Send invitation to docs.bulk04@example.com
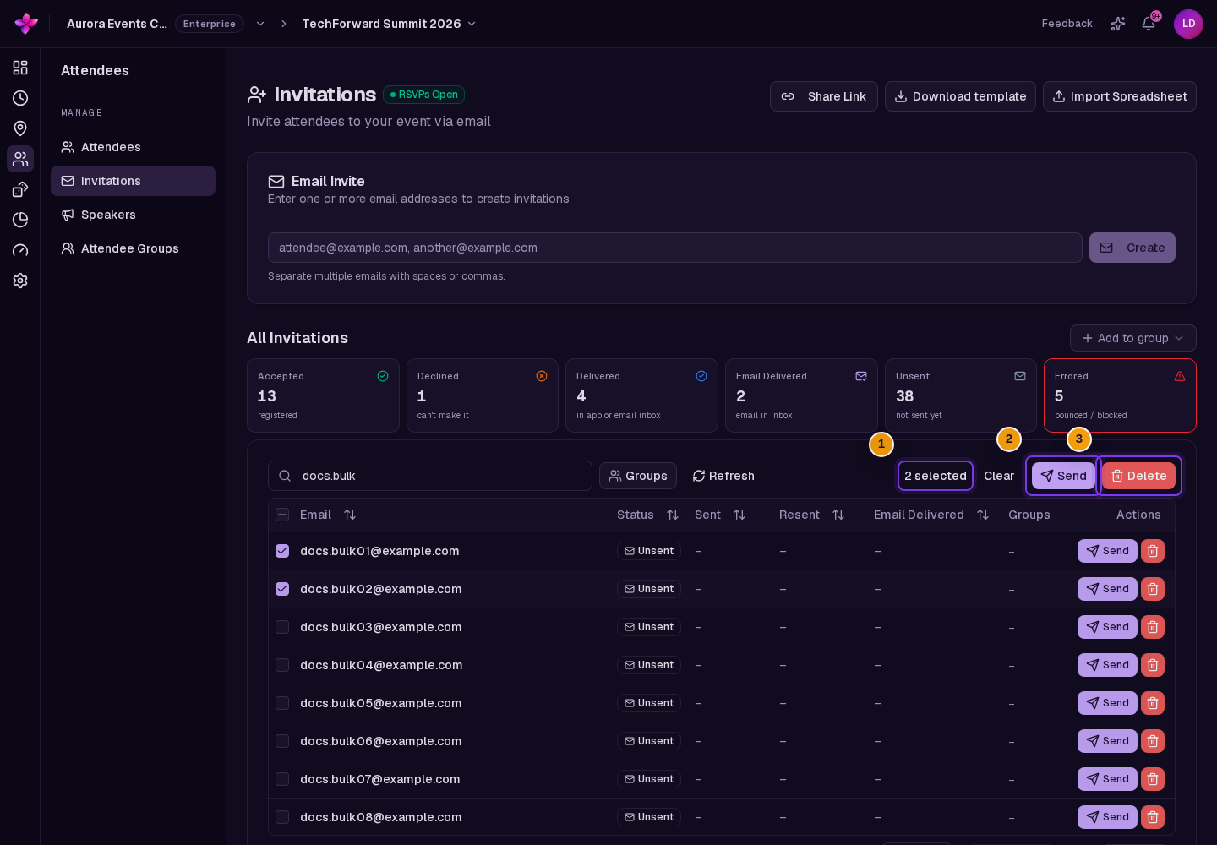 [x=1107, y=665]
